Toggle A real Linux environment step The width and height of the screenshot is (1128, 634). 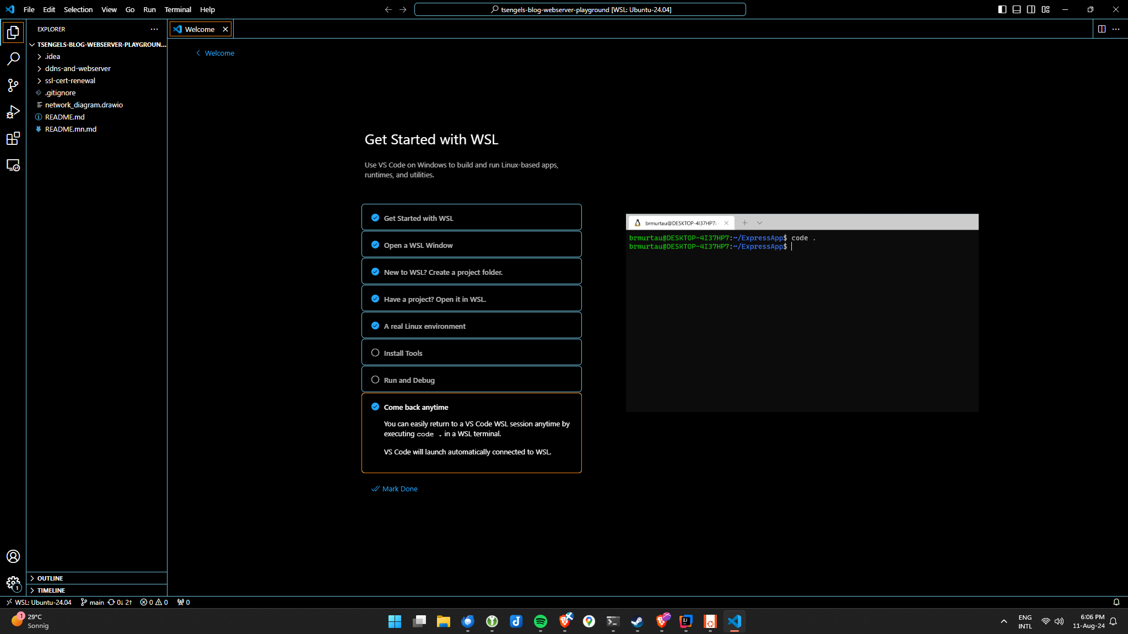[375, 326]
